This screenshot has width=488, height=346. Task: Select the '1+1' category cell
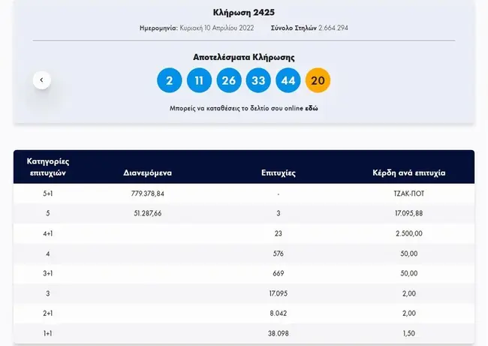click(x=48, y=333)
